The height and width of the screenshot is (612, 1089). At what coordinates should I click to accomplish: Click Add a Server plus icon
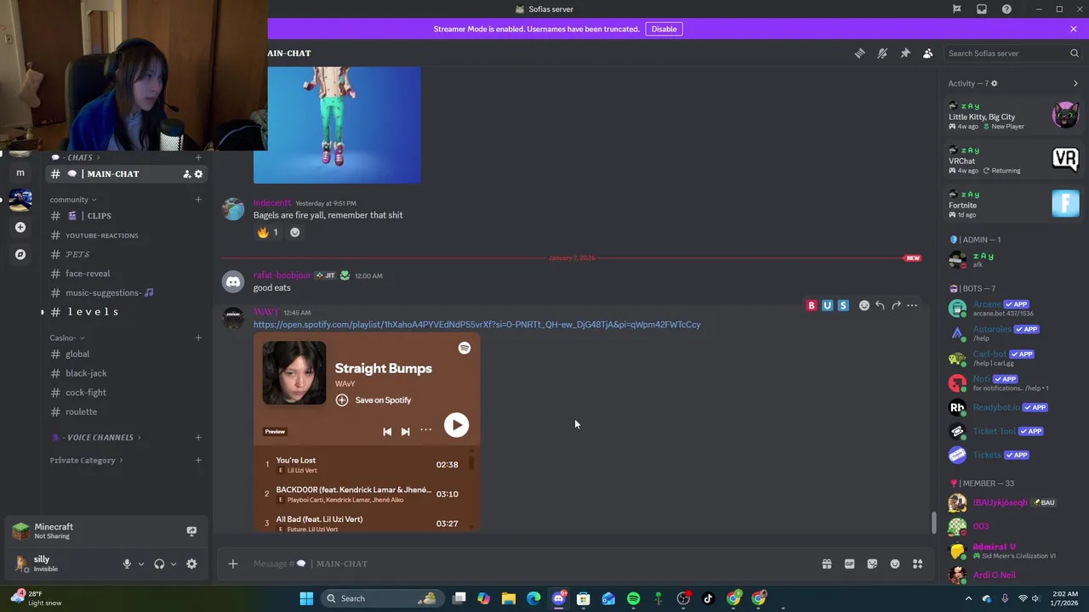20,228
